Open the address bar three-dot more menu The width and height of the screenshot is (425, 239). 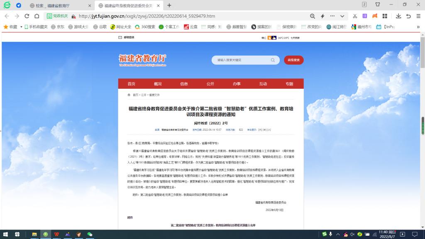tap(332, 16)
